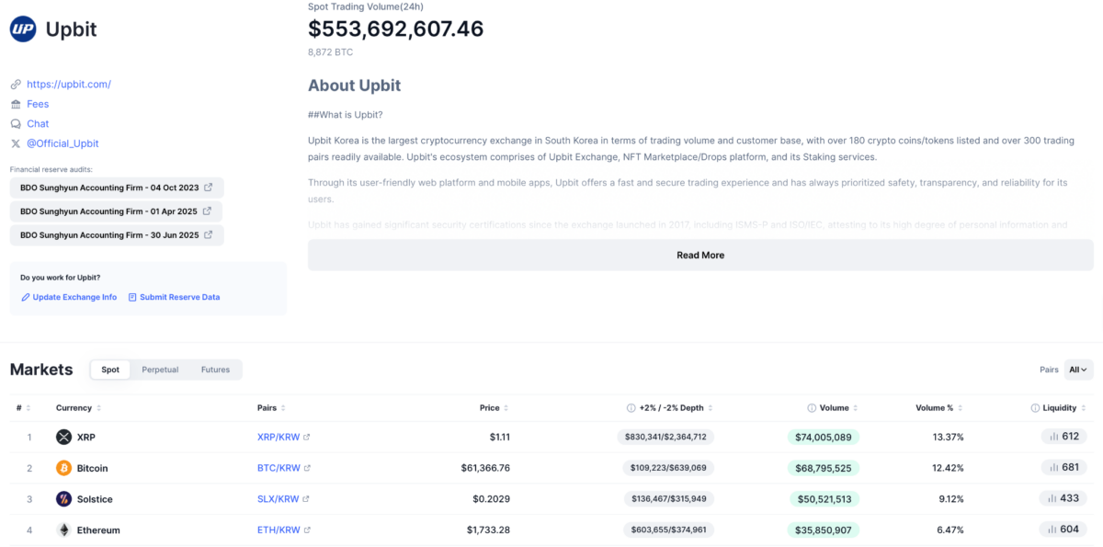Open the Chat link
This screenshot has height=547, width=1103.
coord(38,124)
